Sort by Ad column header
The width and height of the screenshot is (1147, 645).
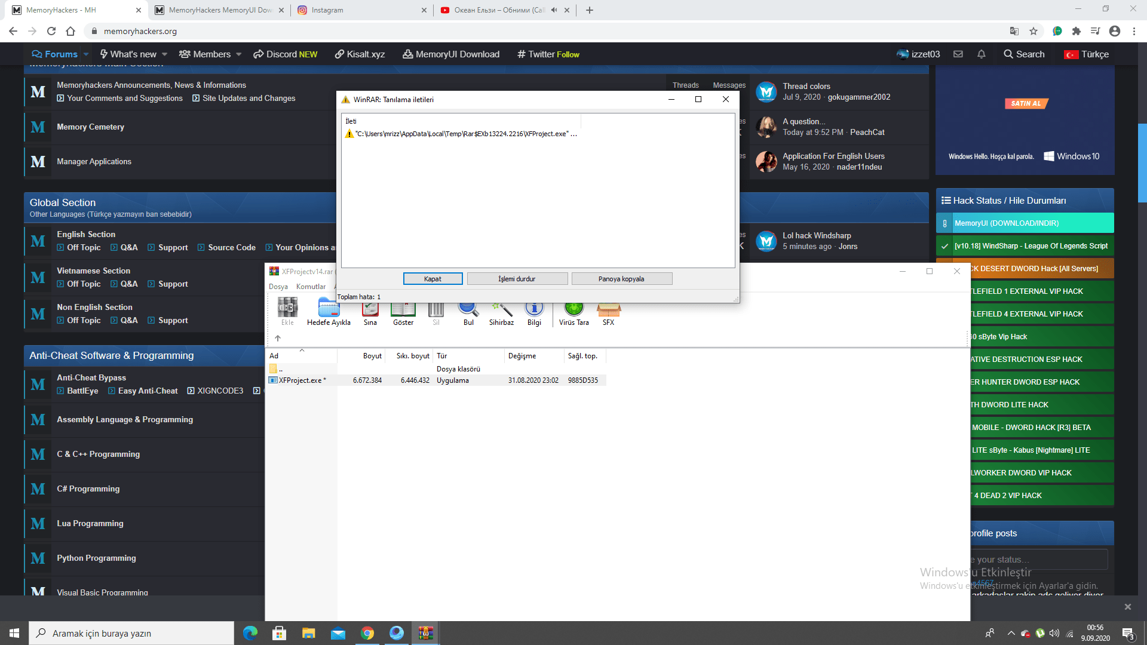[x=301, y=356]
